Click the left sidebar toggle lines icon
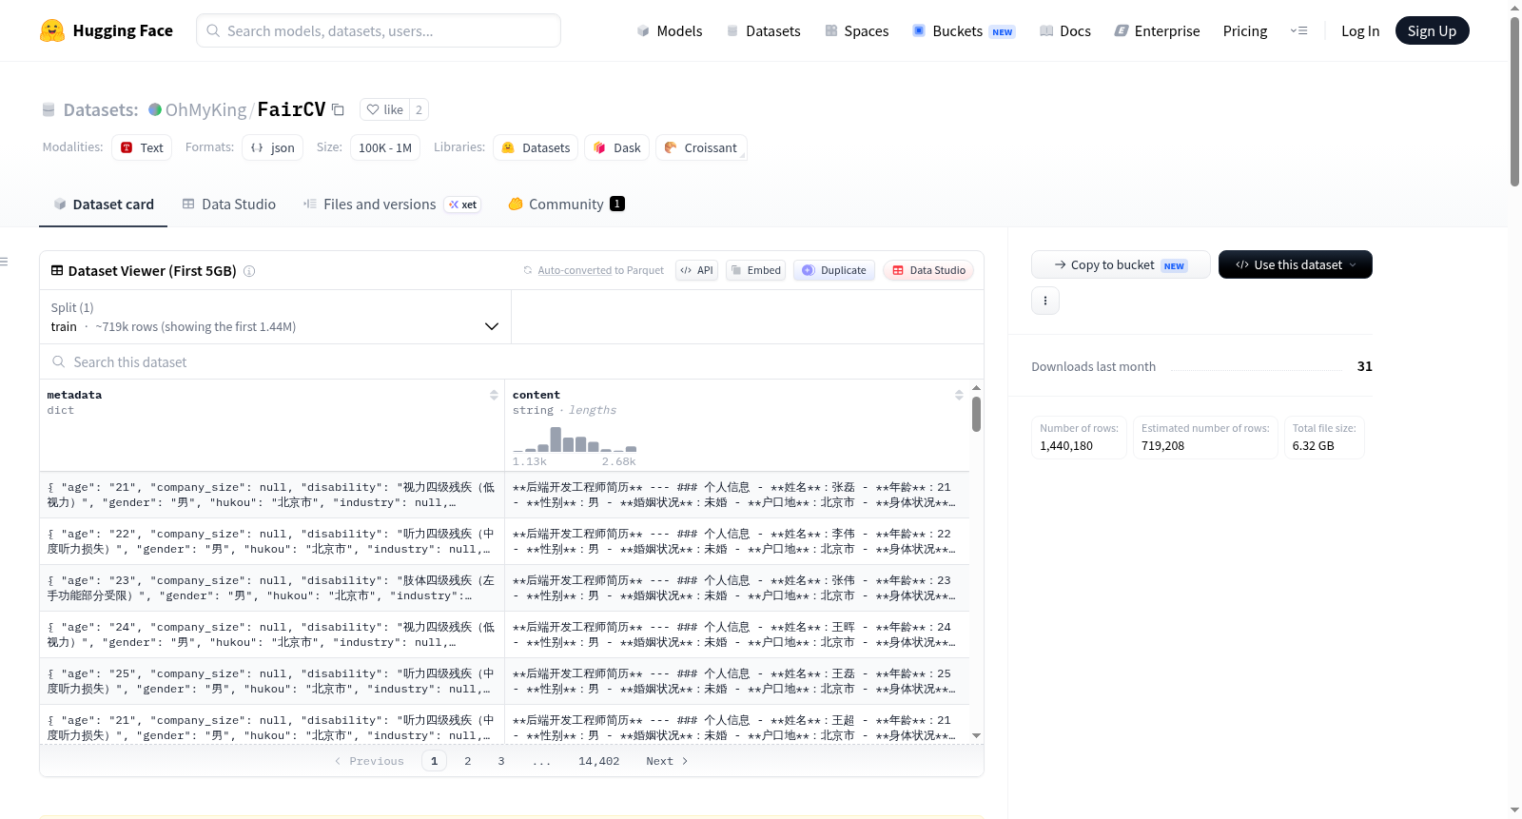1522x819 pixels. 4,262
